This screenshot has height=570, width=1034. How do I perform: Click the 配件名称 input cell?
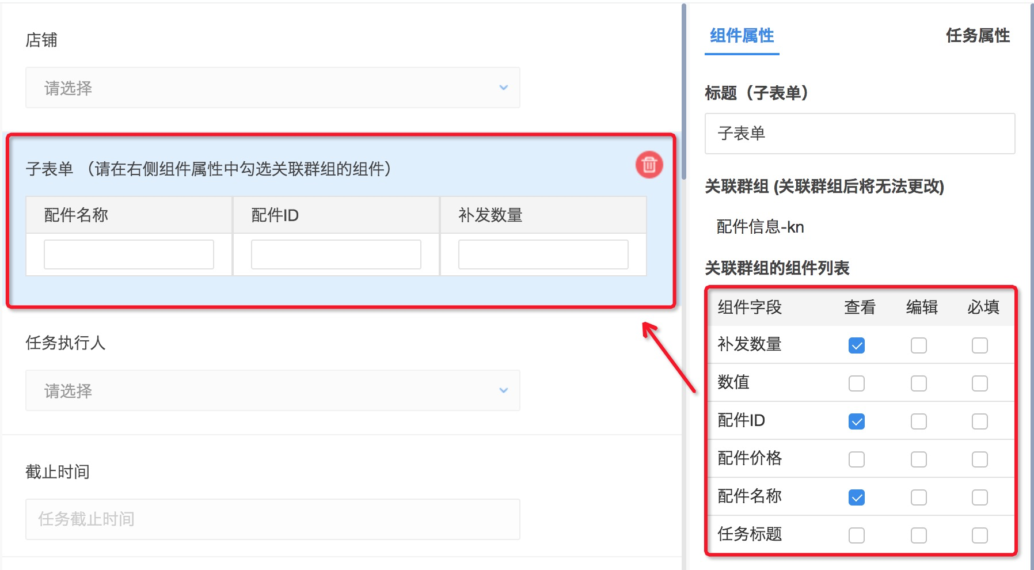[129, 254]
